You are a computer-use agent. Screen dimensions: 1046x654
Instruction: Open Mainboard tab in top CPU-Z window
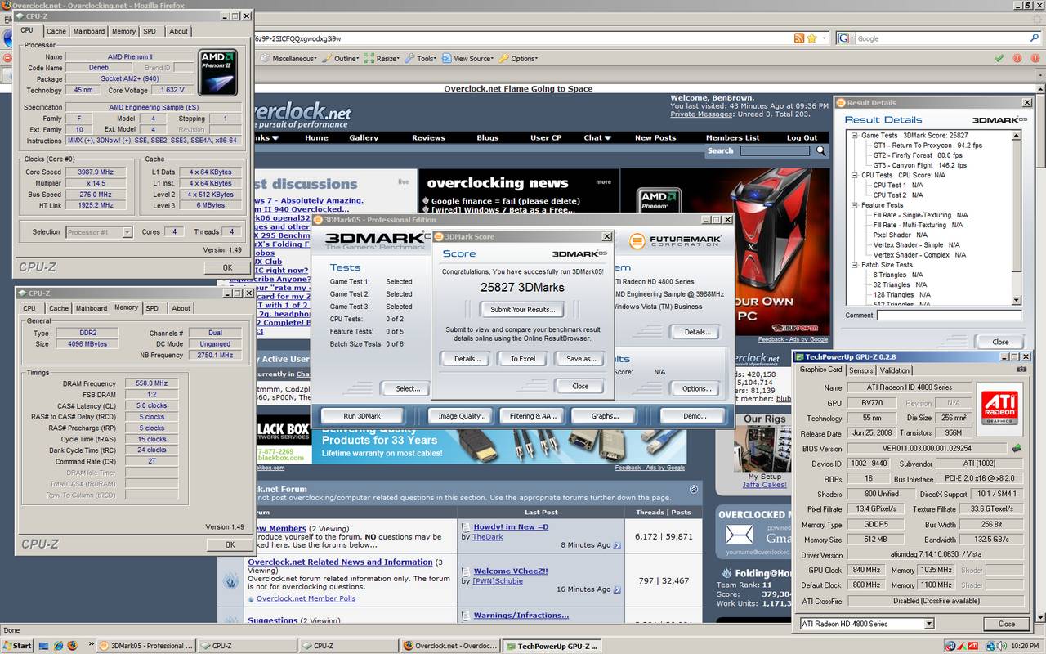[89, 31]
